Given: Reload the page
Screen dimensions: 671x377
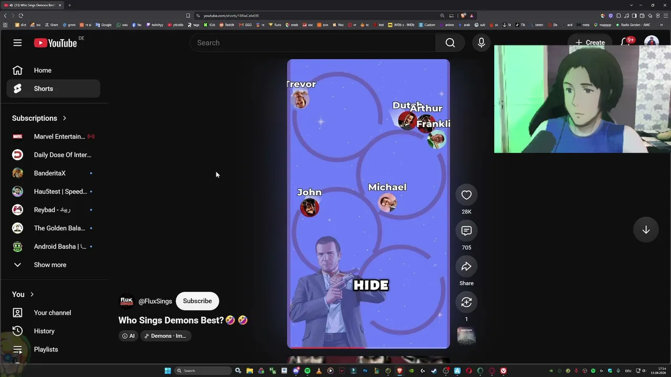Looking at the screenshot, I should pos(21,16).
